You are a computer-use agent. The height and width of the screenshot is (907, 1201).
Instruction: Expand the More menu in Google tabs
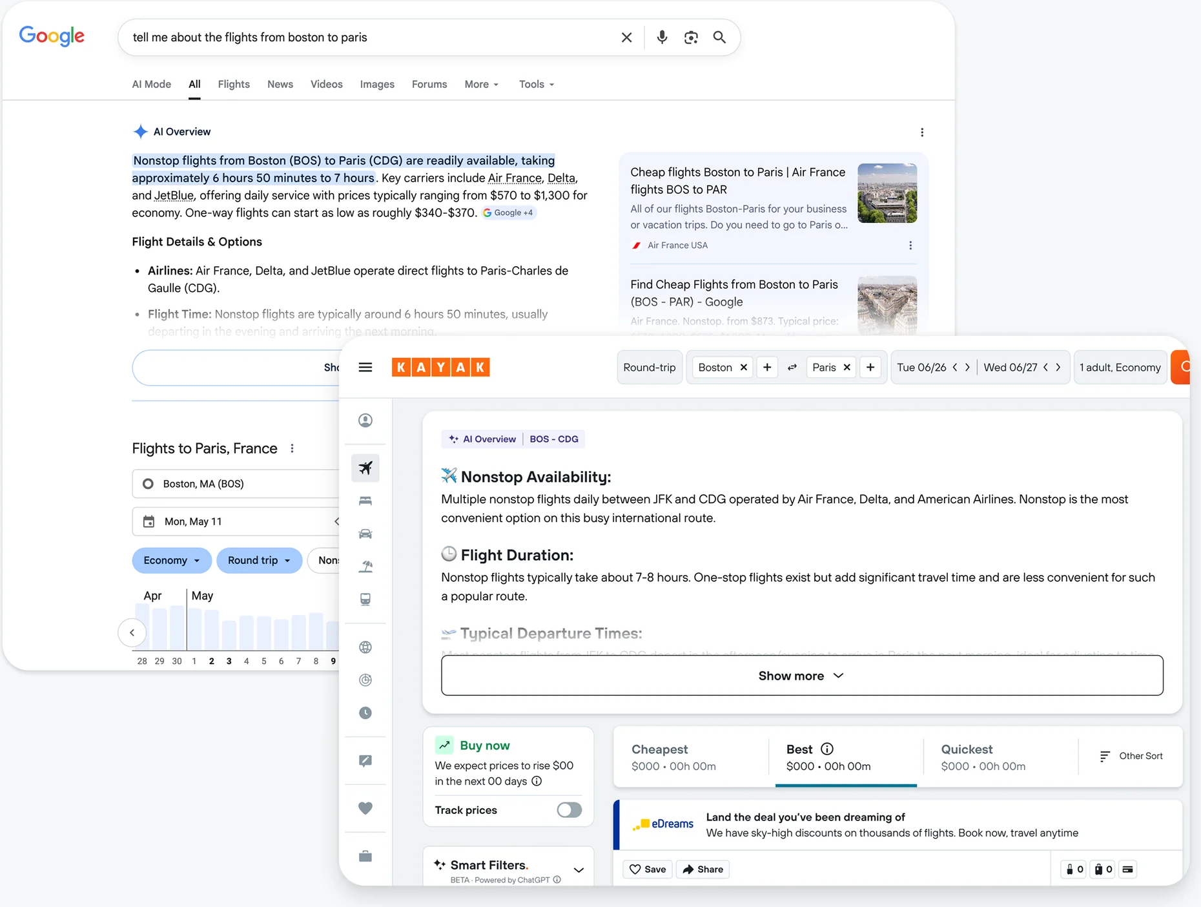point(482,85)
